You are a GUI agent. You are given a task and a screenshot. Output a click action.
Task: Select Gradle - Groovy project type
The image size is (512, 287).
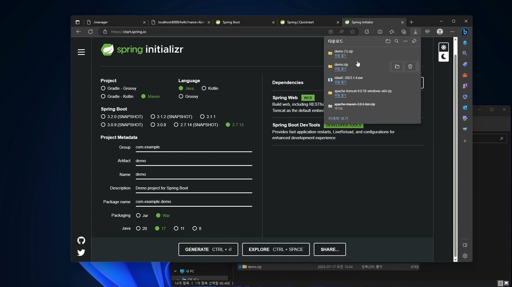[118, 88]
